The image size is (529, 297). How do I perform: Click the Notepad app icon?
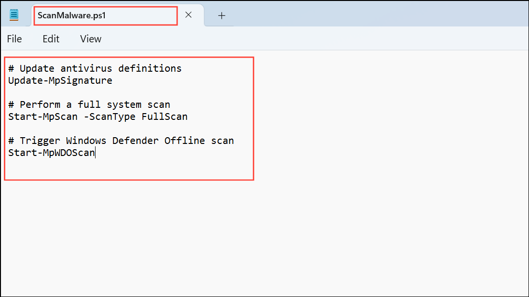point(14,15)
